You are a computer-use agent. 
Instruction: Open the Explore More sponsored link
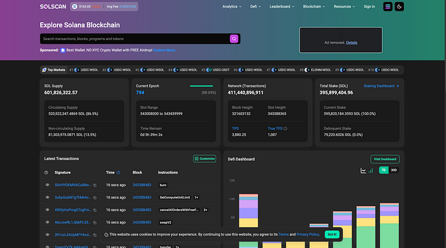pos(164,50)
